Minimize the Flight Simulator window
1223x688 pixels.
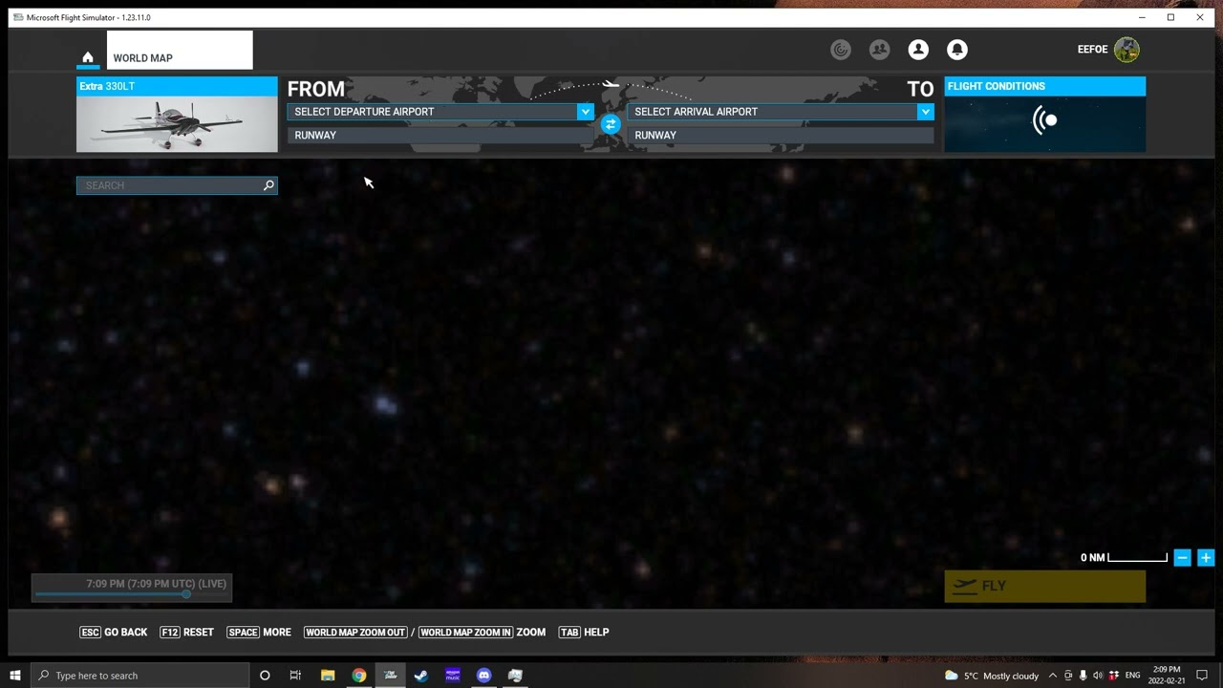tap(1142, 17)
